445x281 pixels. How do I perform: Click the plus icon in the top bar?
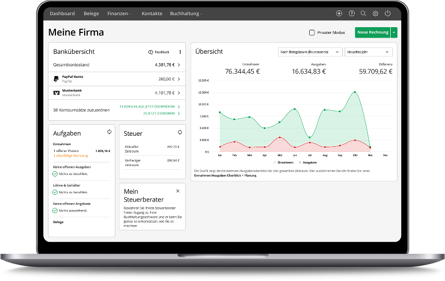(x=339, y=14)
